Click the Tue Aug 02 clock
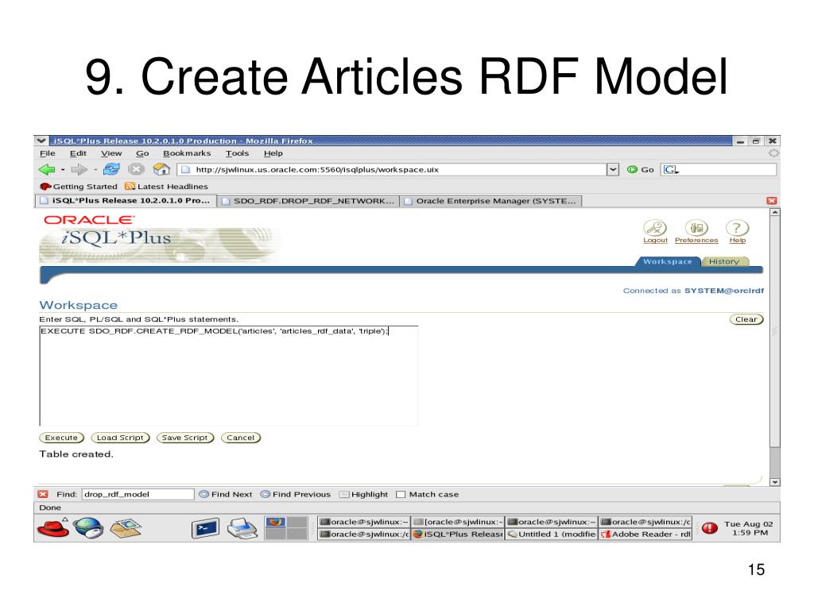 point(749,528)
